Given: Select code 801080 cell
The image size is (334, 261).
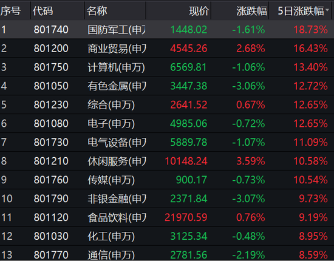Looking at the screenshot, I should (51, 123).
